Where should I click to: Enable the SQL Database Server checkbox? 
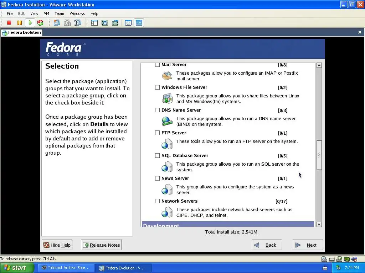pos(157,156)
